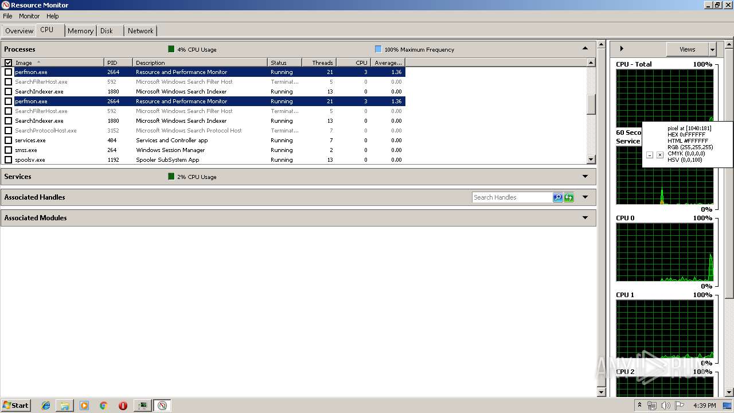Expand the Services section

tap(585, 177)
